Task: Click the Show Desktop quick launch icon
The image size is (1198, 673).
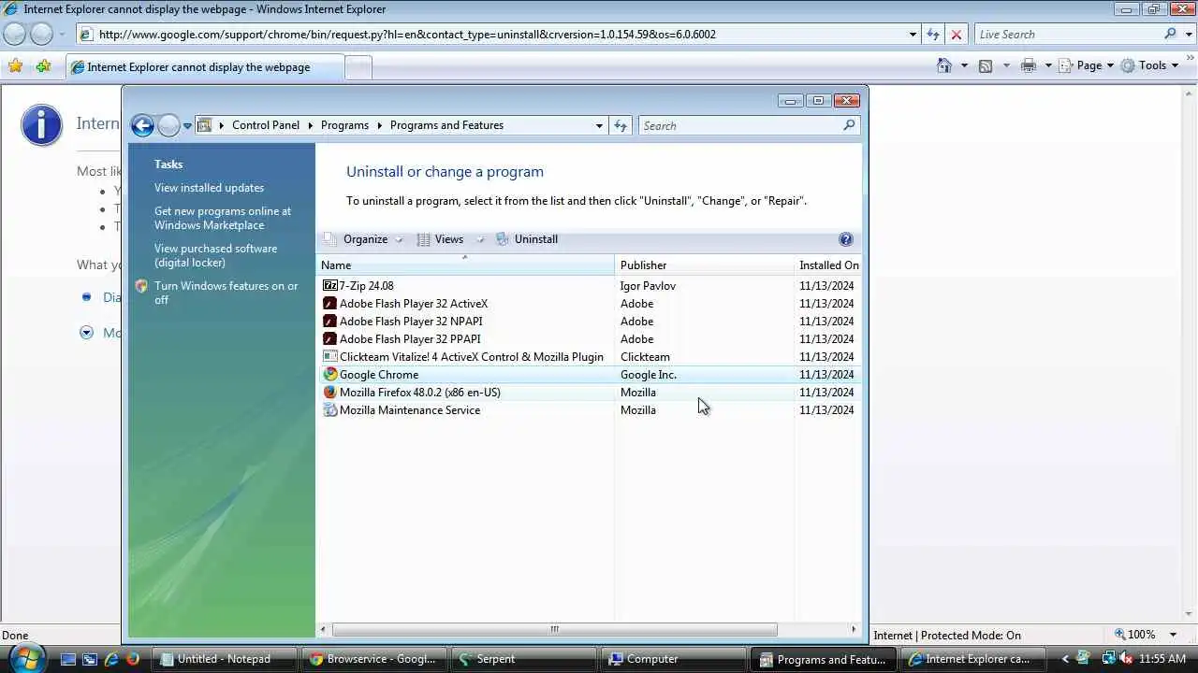Action: click(x=68, y=659)
